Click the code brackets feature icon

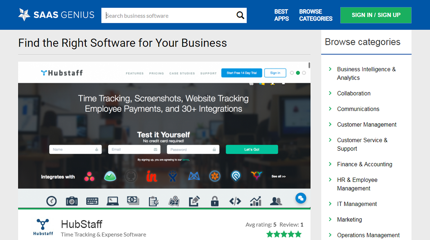tap(235, 201)
